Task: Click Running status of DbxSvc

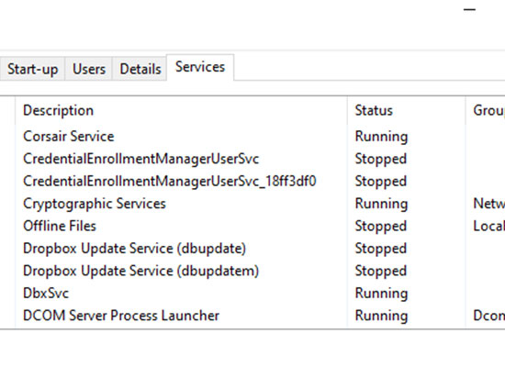Action: 381,293
